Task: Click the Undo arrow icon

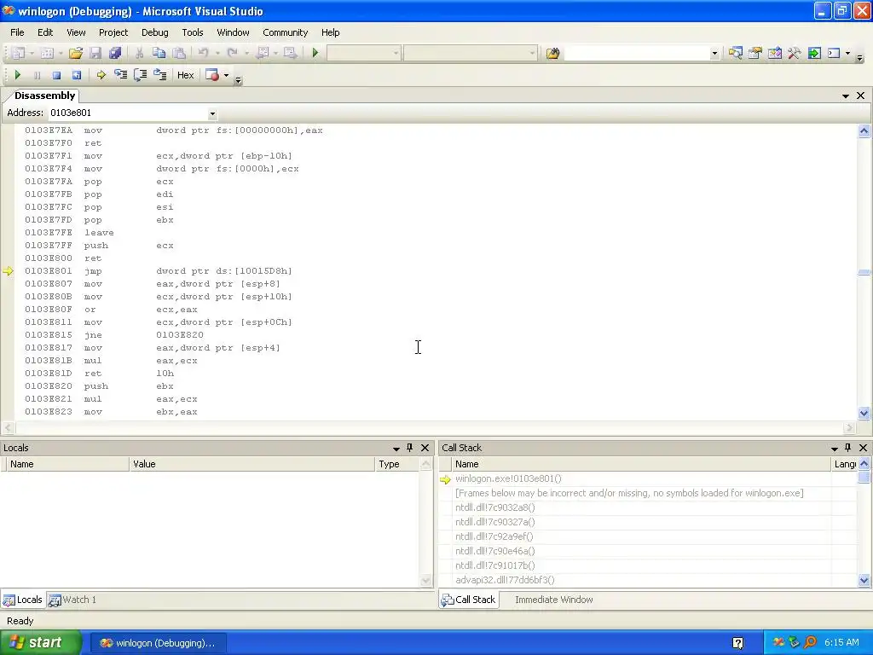Action: [203, 53]
